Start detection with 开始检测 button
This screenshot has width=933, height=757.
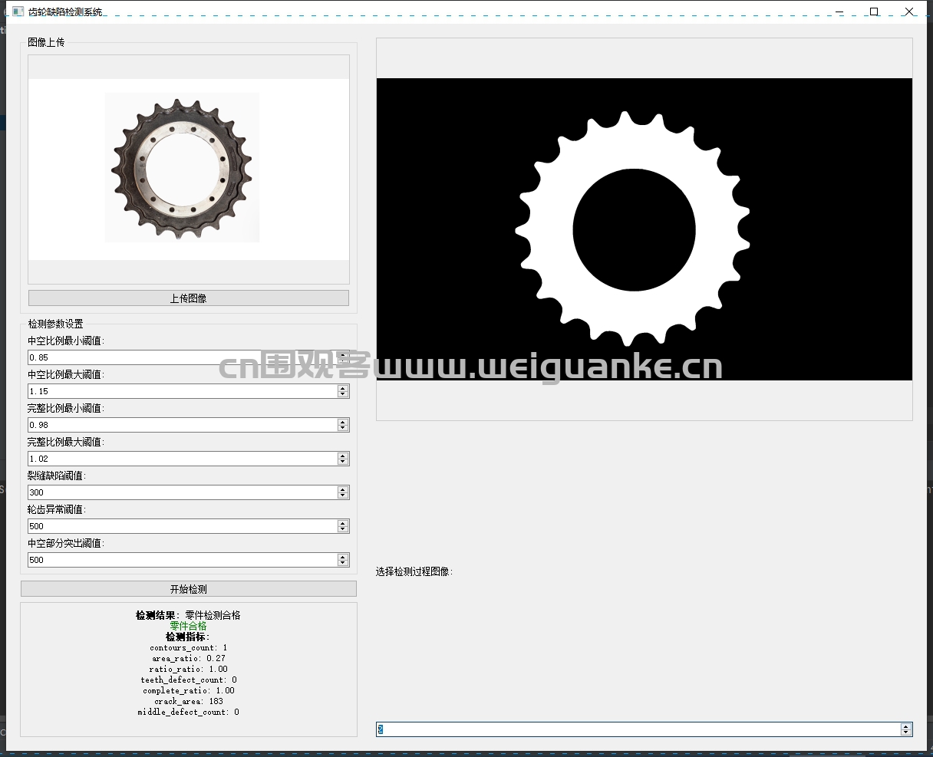(x=189, y=589)
